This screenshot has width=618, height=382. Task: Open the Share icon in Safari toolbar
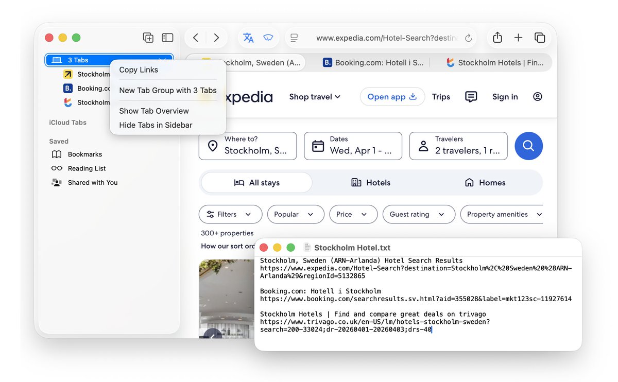[497, 37]
